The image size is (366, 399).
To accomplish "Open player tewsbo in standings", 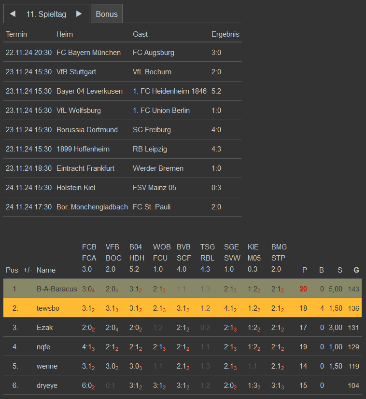I will click(48, 308).
